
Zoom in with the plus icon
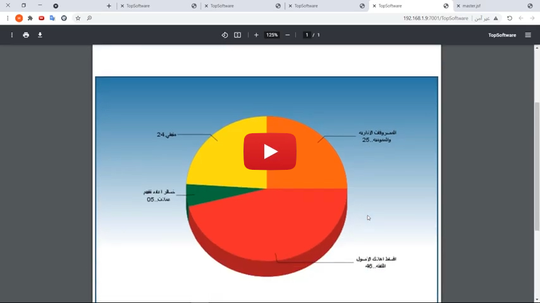coord(256,35)
